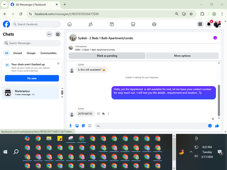The height and width of the screenshot is (170, 227).
Task: Select the Groups chats filter
Action: click(31, 53)
